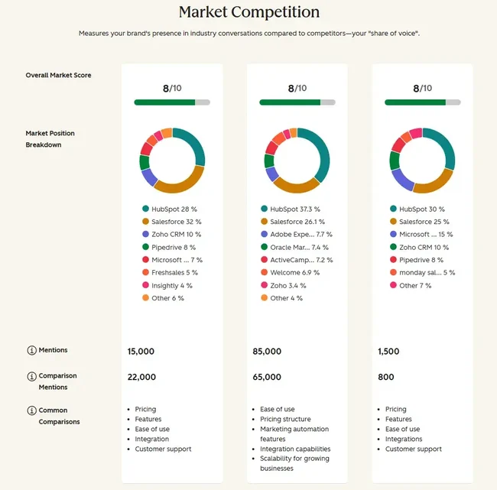Screen dimensions: 497x490
Task: Click the info icon beside Common Comparisons
Action: [x=31, y=410]
